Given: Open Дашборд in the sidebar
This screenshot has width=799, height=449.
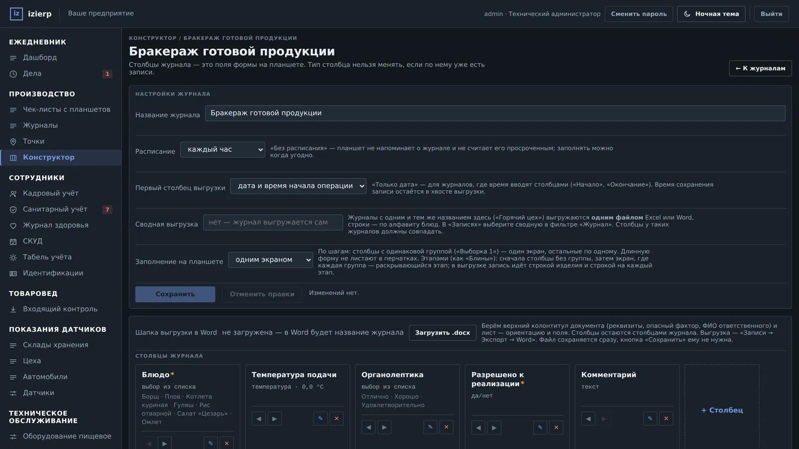Looking at the screenshot, I should click(61, 58).
